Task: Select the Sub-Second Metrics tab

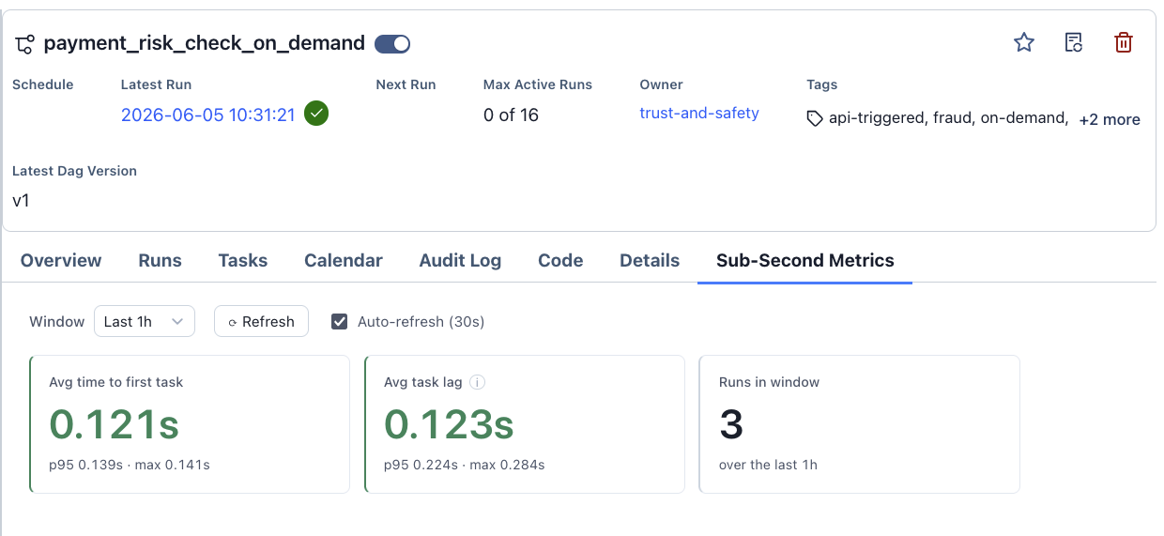Action: (x=805, y=260)
